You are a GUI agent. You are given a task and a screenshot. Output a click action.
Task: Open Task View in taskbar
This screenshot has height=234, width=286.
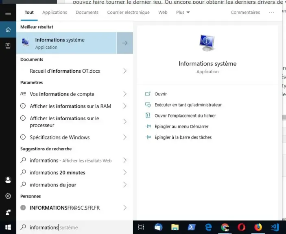pyautogui.click(x=141, y=227)
